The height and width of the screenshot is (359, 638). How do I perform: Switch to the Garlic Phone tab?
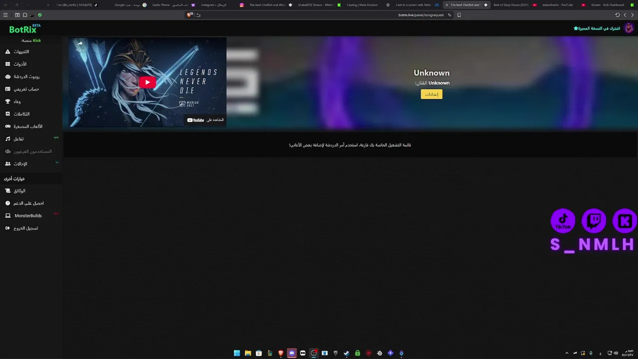(173, 5)
